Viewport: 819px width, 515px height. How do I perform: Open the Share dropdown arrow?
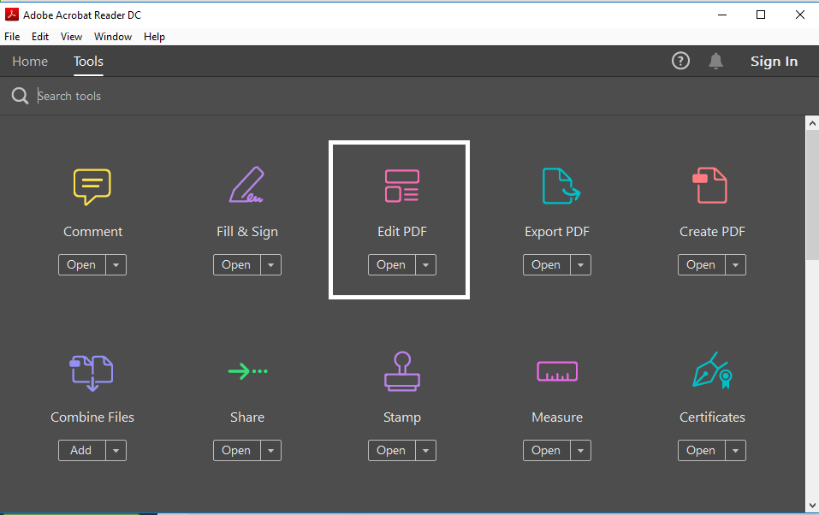[270, 450]
